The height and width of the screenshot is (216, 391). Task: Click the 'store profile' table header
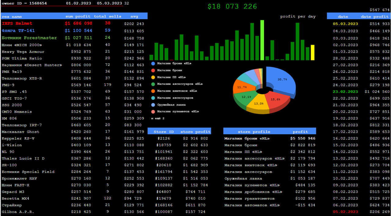(x=254, y=132)
